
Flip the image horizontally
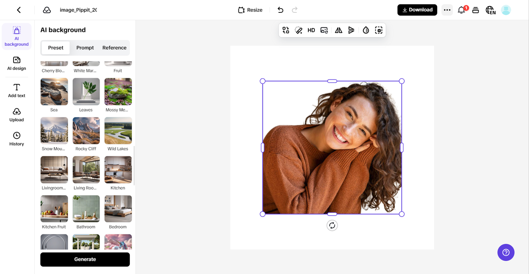point(338,30)
